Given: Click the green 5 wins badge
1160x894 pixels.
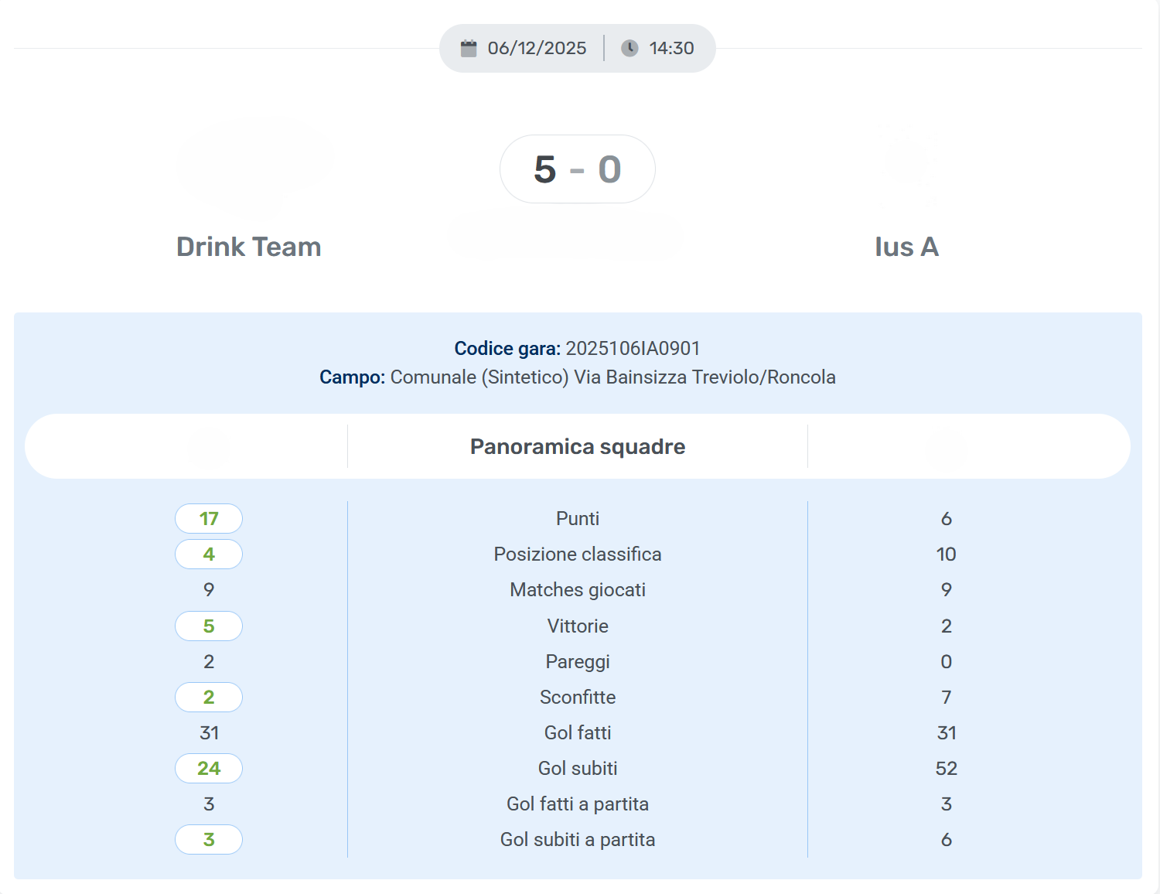Looking at the screenshot, I should [209, 626].
